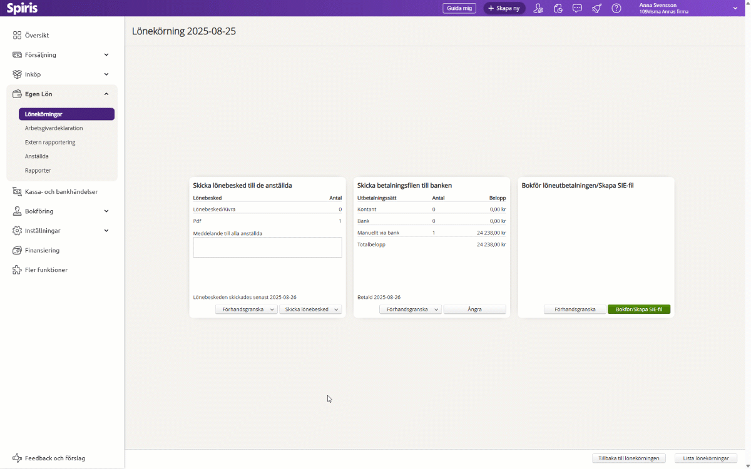Open the user account dropdown for Anna Svensson
Image resolution: width=751 pixels, height=469 pixels.
pos(735,8)
